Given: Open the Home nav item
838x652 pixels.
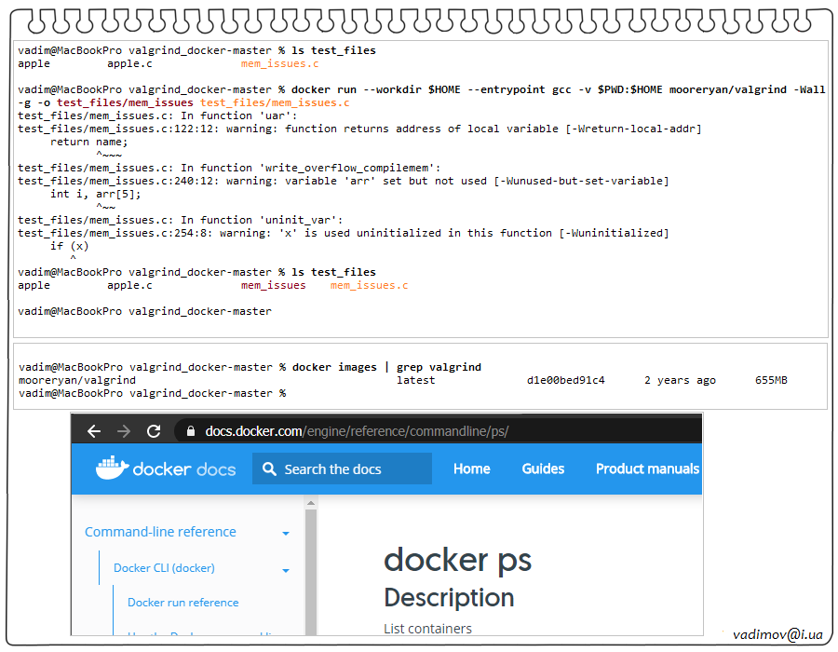Looking at the screenshot, I should 471,469.
